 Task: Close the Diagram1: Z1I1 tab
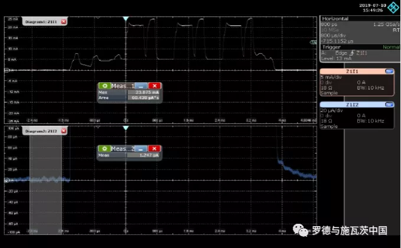64,22
